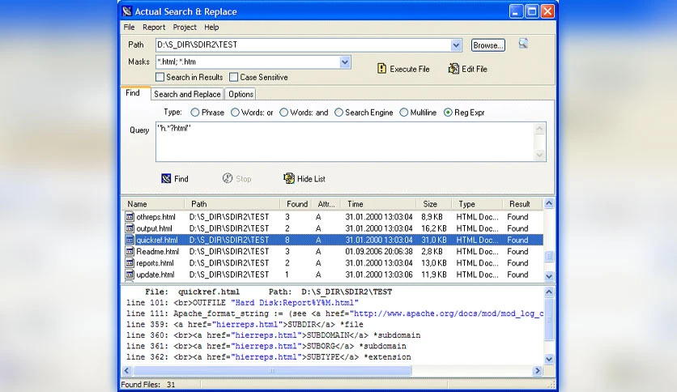Click the Query box scroll down arrow
677x392 pixels.
pos(539,155)
